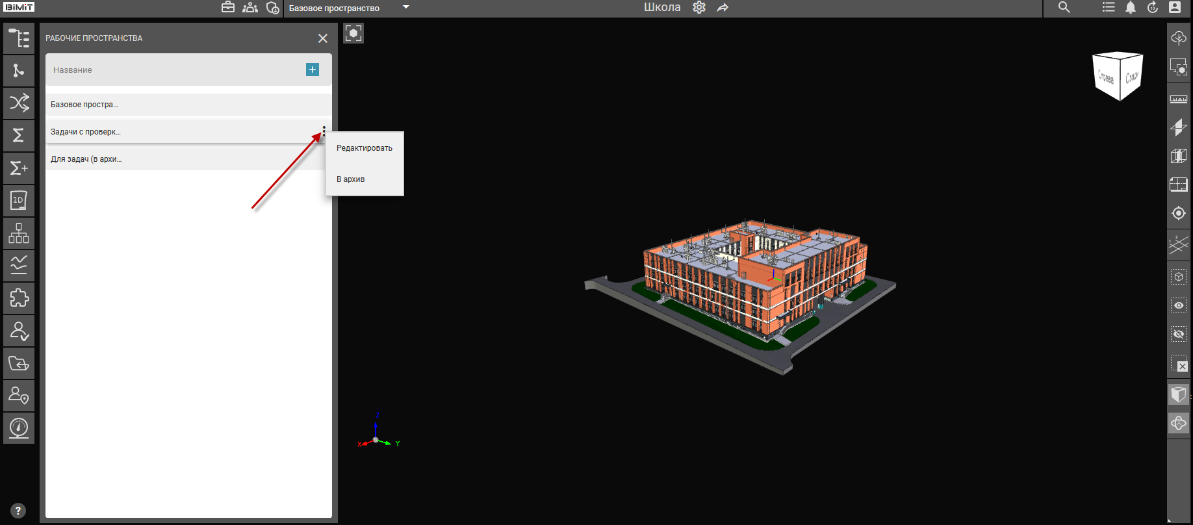Image resolution: width=1193 pixels, height=525 pixels.
Task: Select Редактировать in the context menu
Action: point(365,148)
